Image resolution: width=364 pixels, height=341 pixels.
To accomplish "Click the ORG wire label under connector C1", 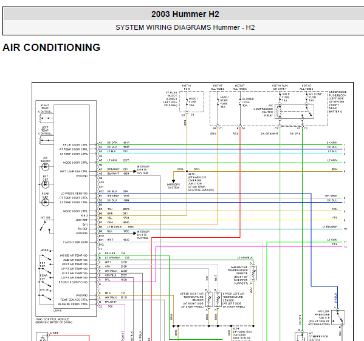I will [213, 133].
